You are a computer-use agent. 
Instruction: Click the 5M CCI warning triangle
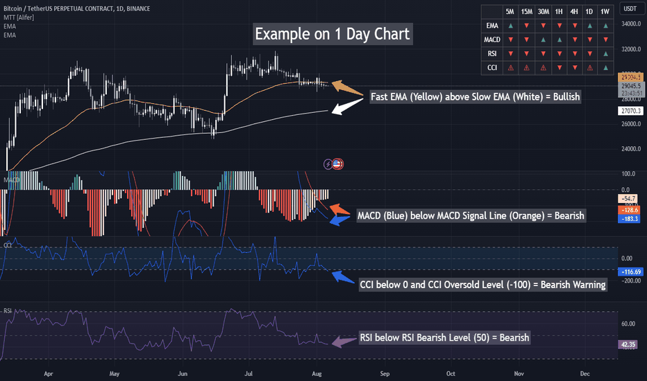tap(510, 68)
